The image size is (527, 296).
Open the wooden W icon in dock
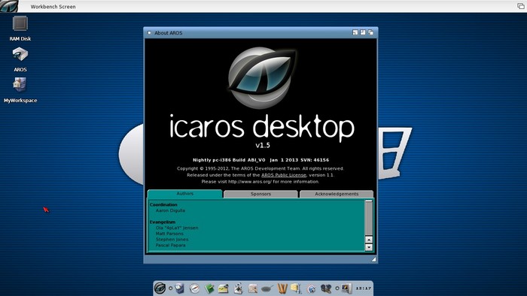coord(282,288)
